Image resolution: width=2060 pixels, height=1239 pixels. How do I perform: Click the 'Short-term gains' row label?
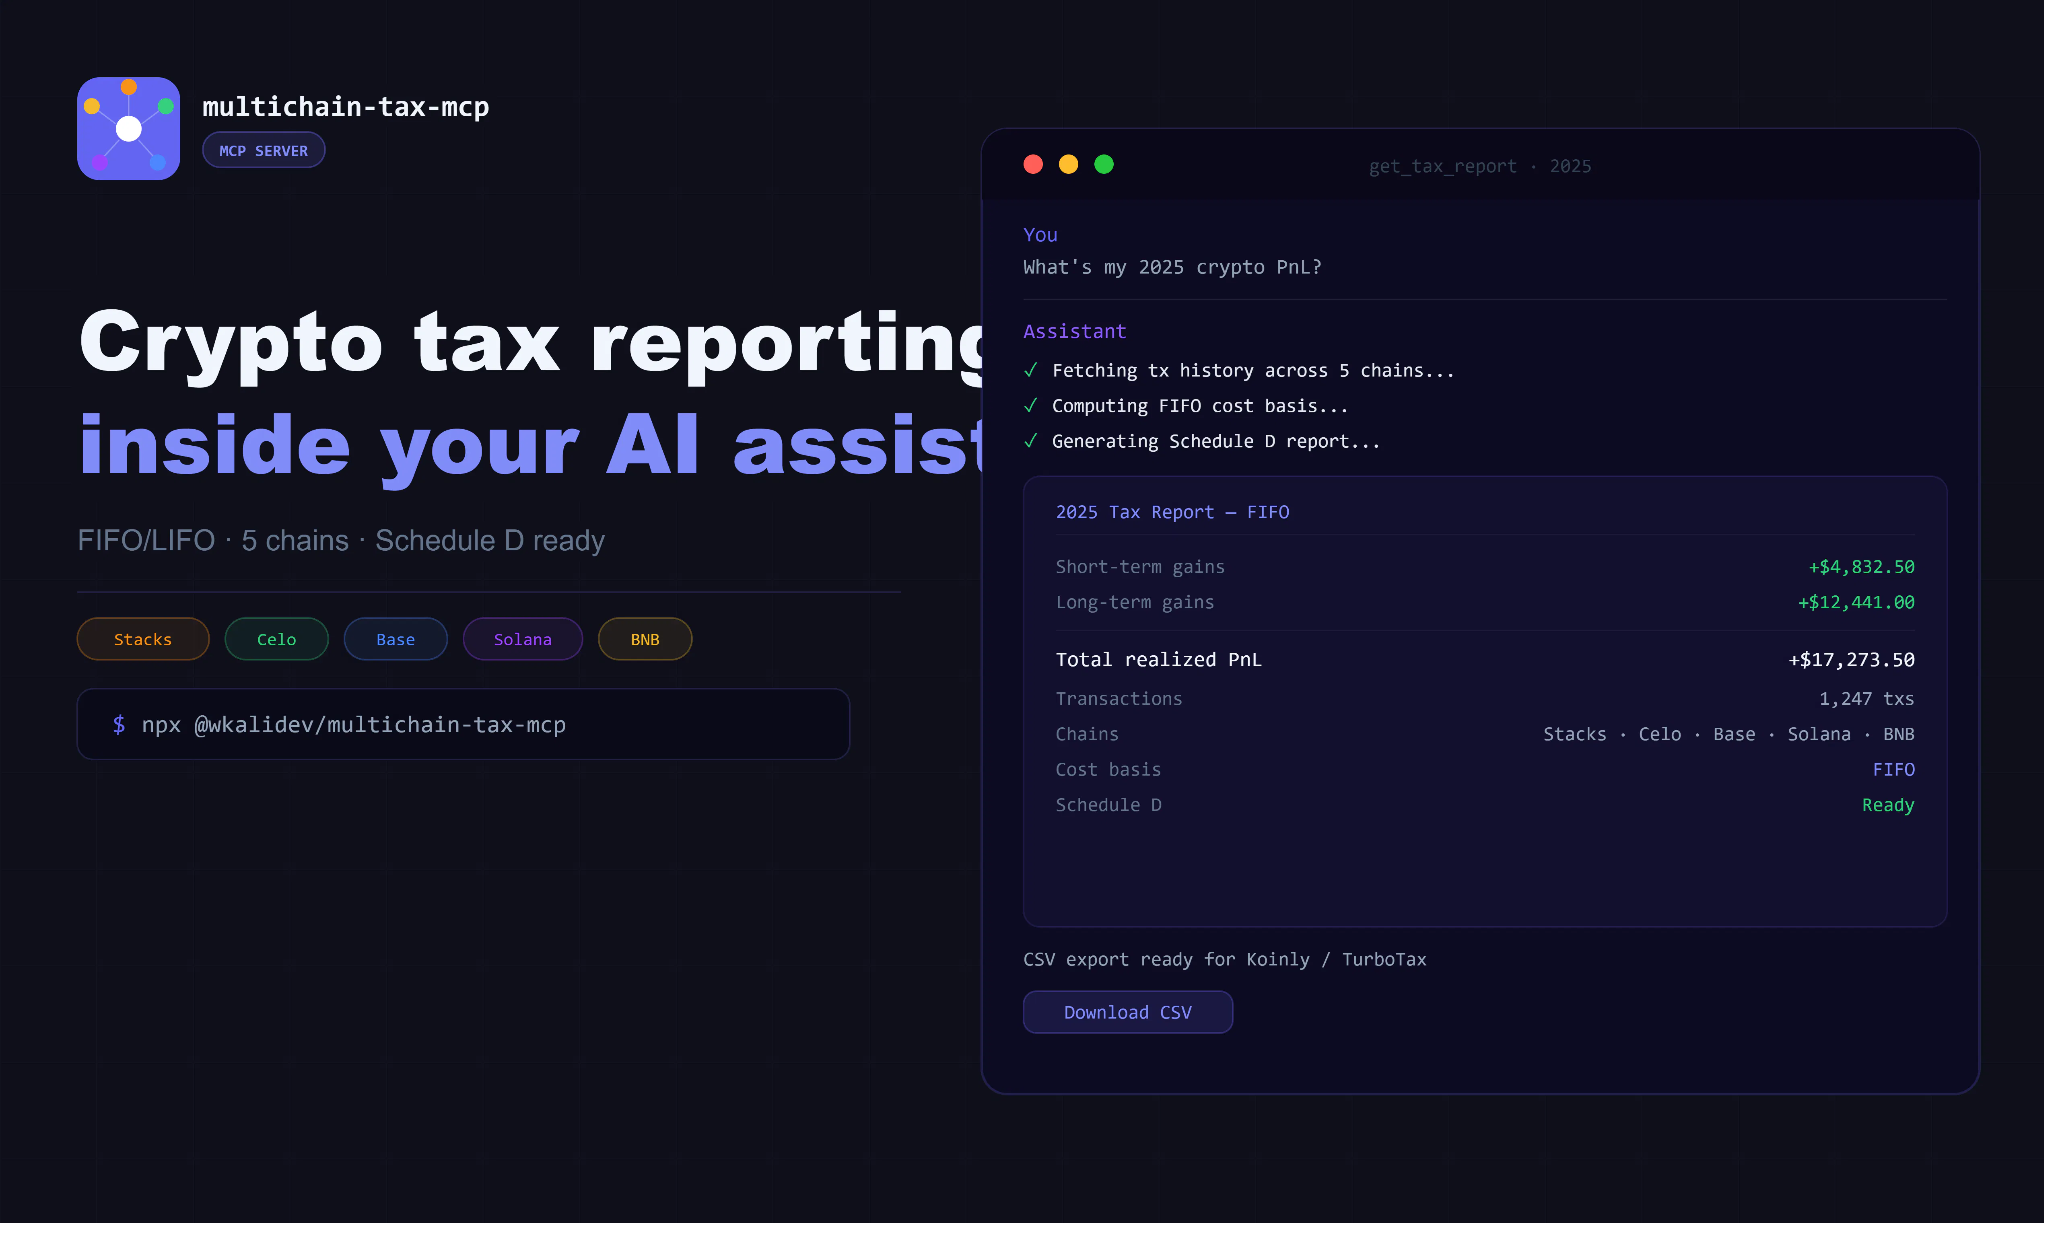point(1140,567)
